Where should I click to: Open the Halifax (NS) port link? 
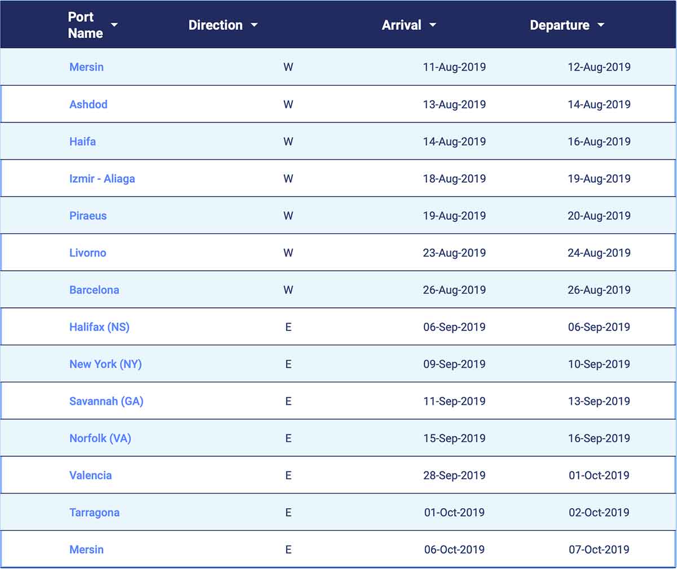[x=99, y=327]
